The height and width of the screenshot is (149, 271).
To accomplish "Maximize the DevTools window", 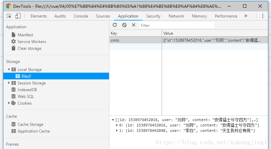I will [245, 6].
